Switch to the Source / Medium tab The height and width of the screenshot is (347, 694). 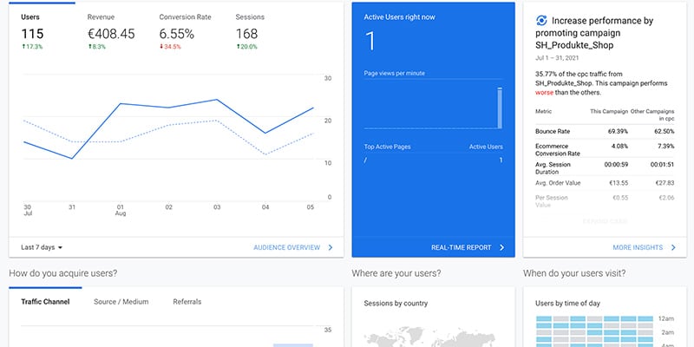[121, 302]
